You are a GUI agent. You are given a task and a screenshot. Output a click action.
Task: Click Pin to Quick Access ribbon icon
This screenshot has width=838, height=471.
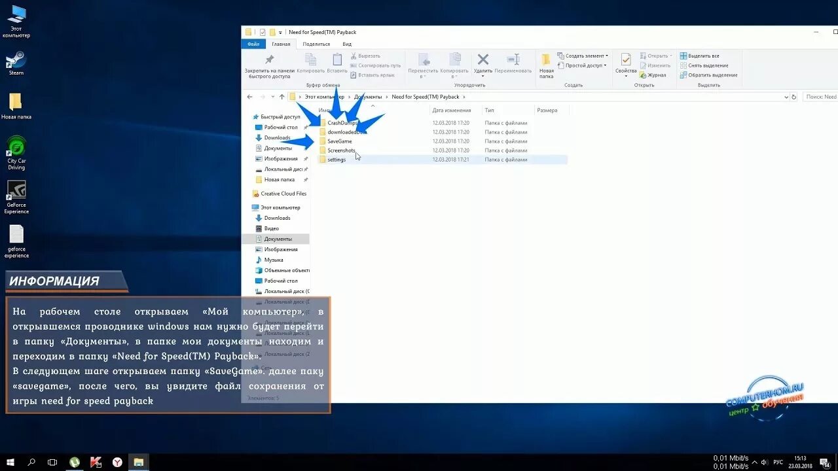coord(268,60)
